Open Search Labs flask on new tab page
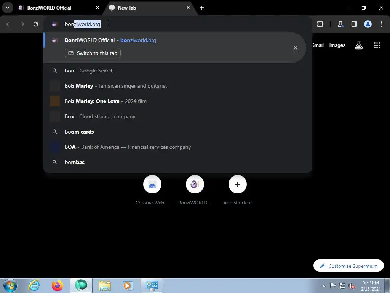Viewport: 390px width, 293px height. tap(359, 45)
